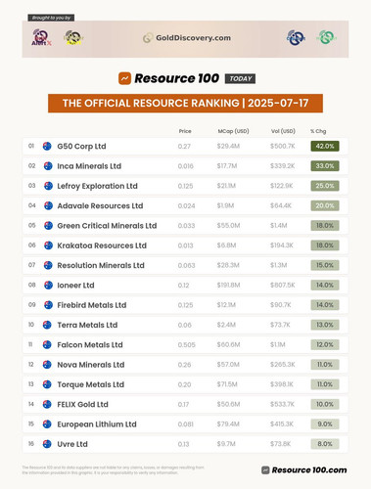This screenshot has width=371, height=489.
Task: Click the flag icon beside Falcon Metals Ltd
Action: coord(47,345)
